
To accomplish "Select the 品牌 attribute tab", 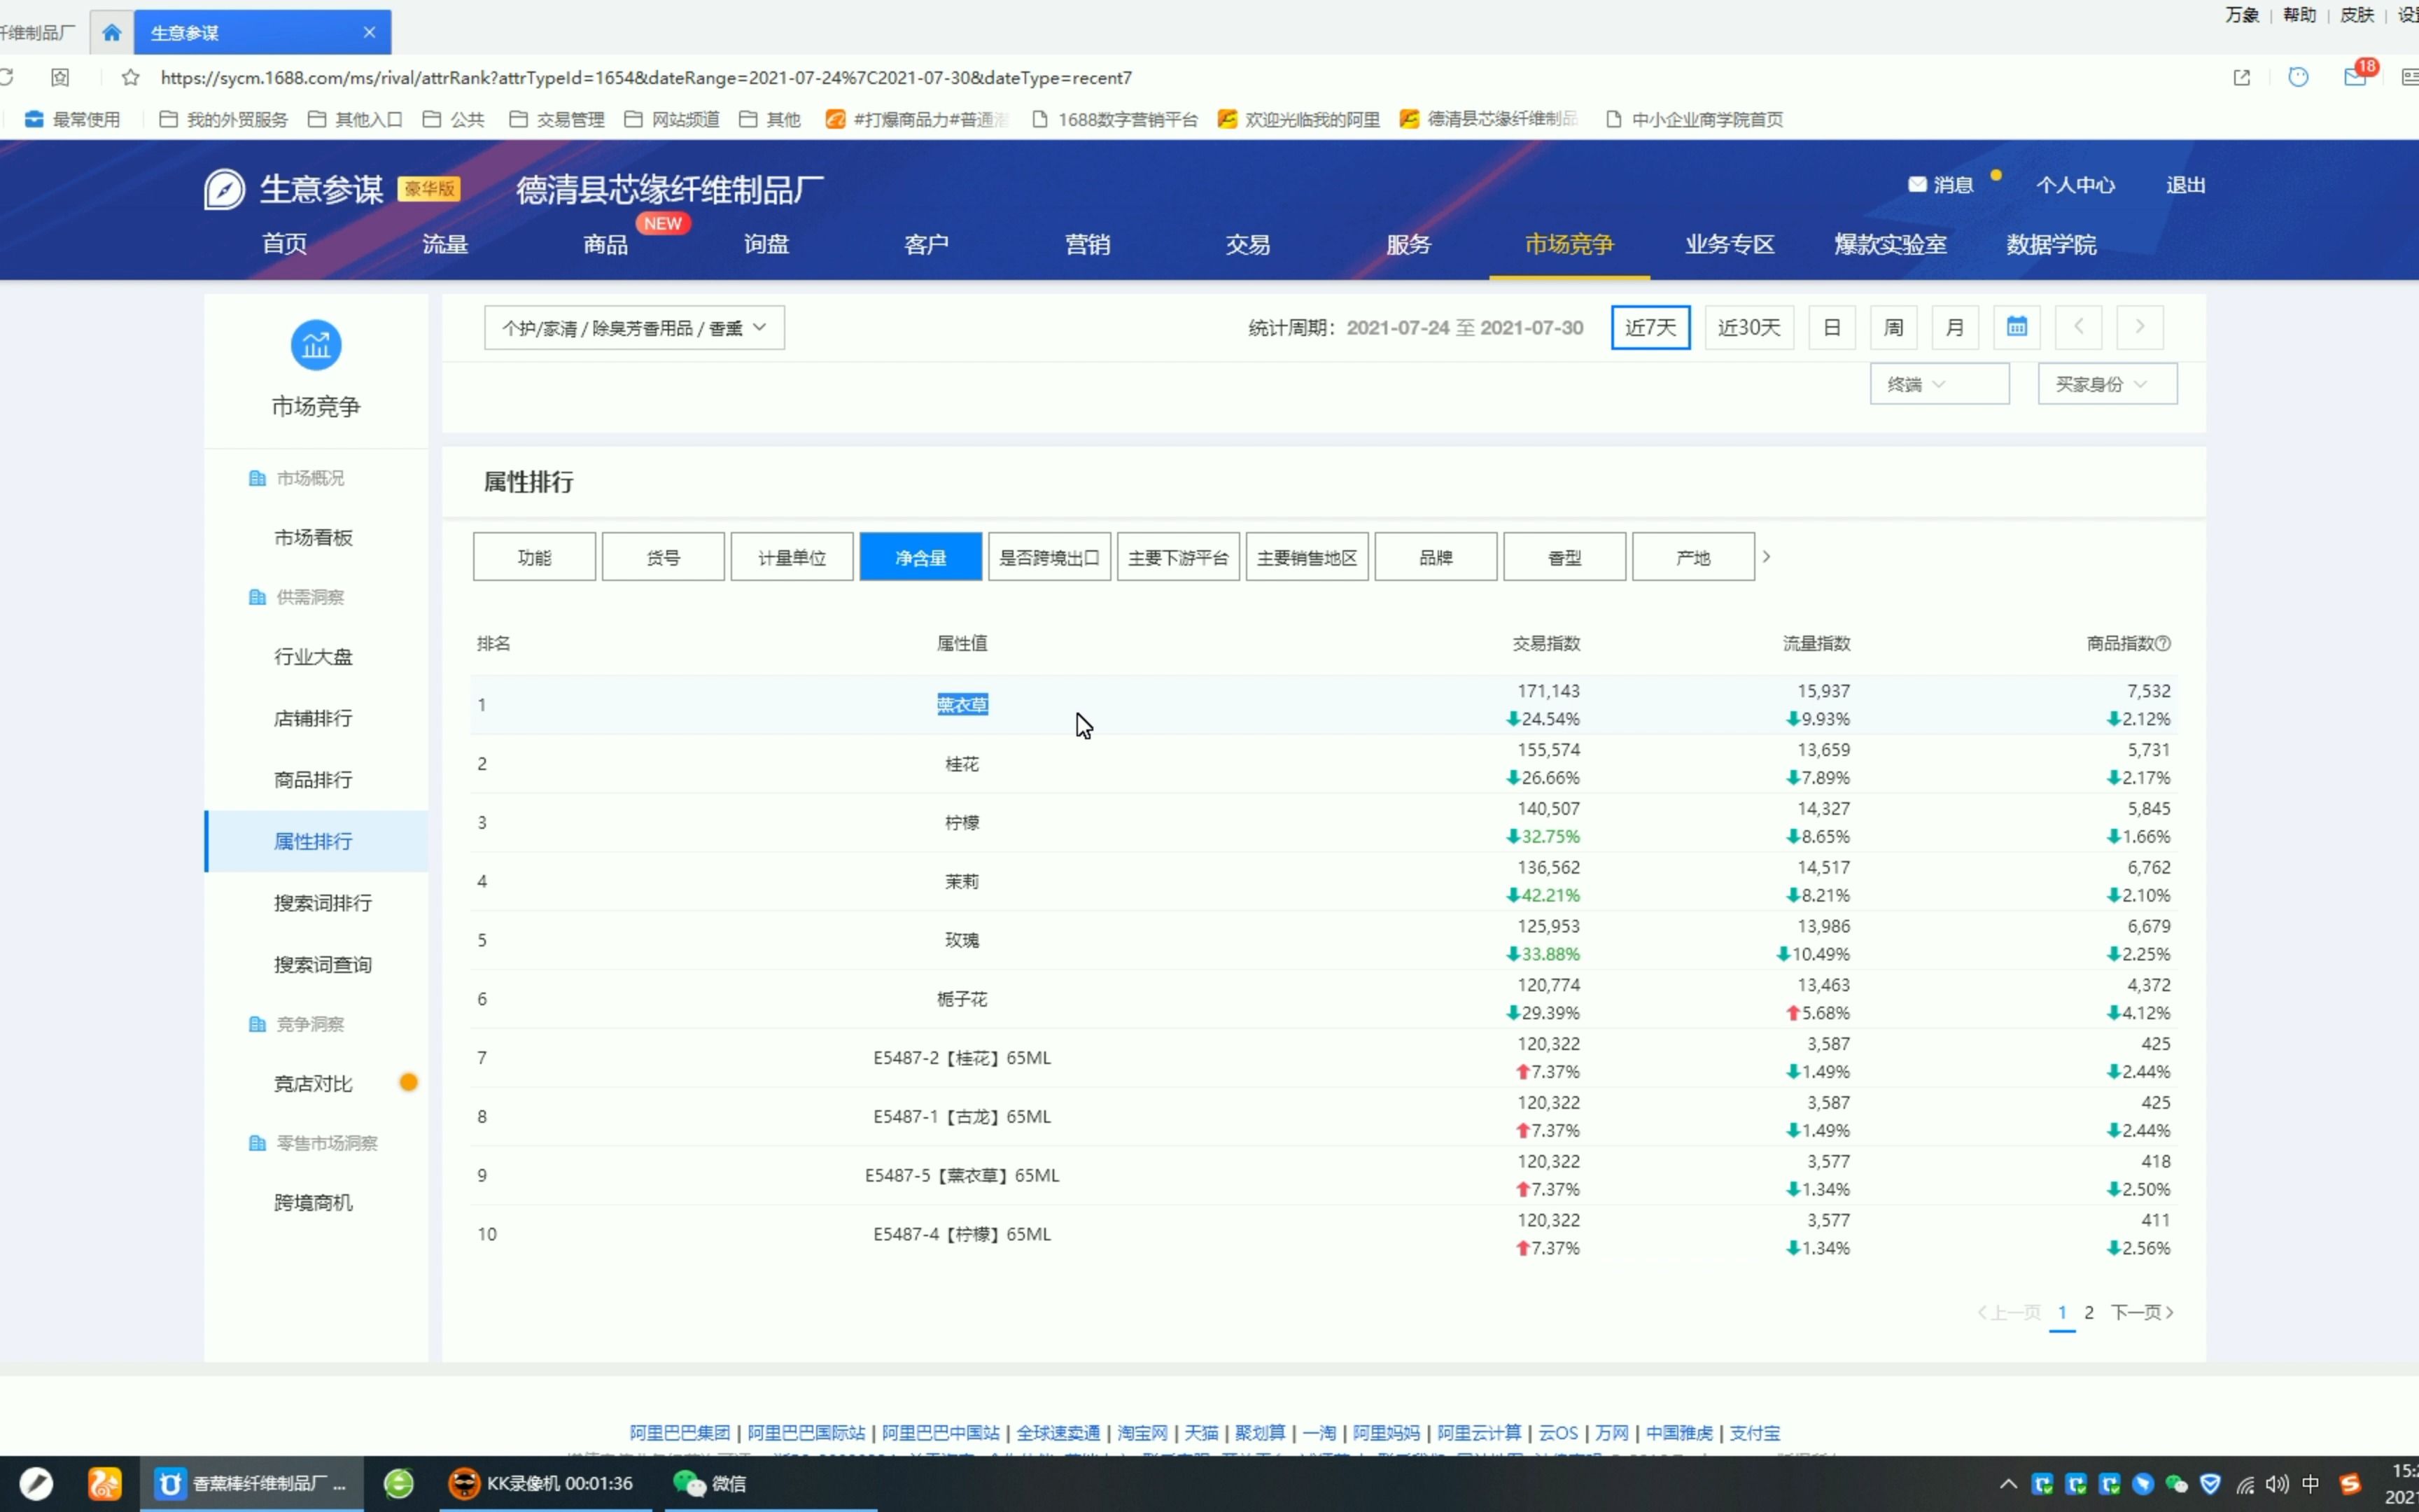I will 1436,557.
